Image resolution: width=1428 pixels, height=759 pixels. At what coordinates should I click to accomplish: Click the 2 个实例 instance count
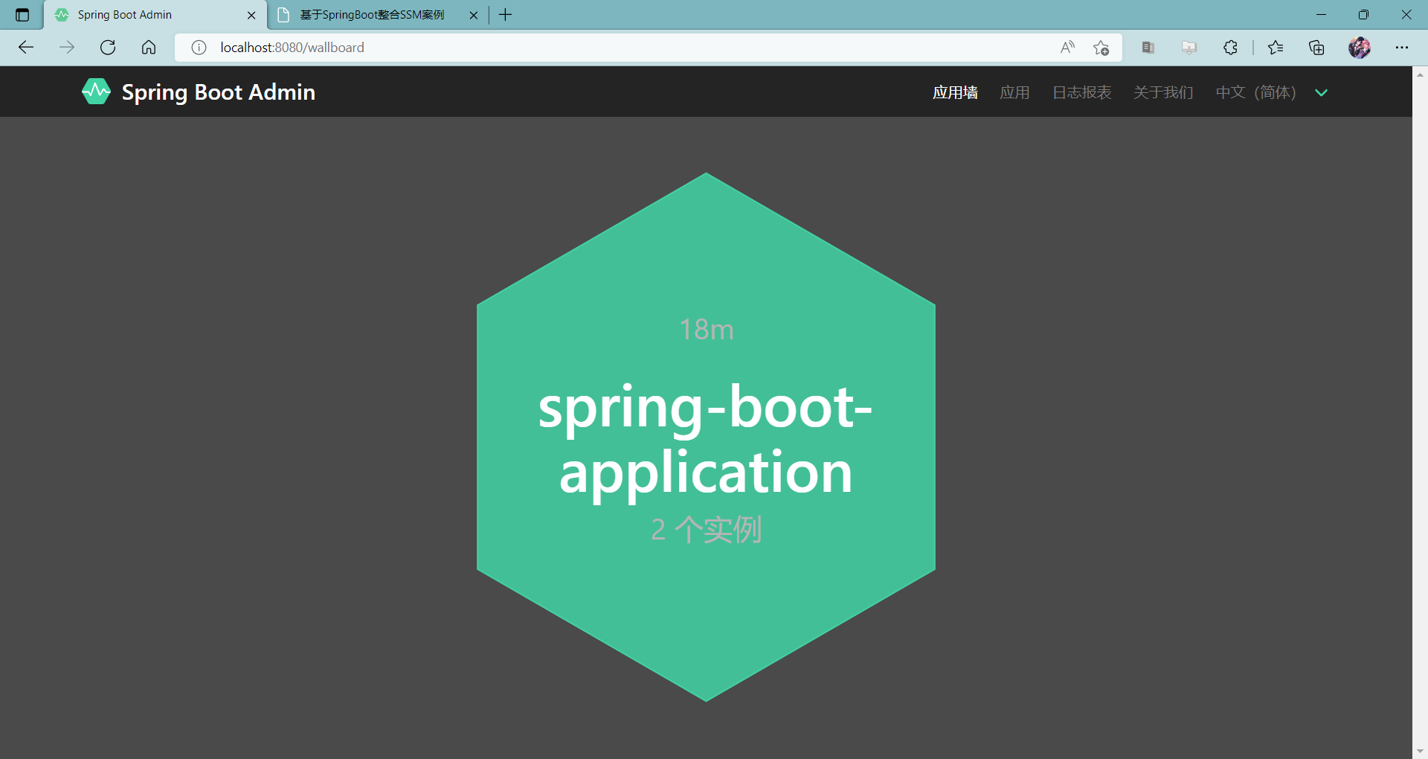pos(707,530)
